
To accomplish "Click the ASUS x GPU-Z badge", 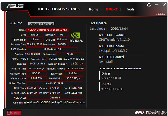I will pyautogui.click(x=41, y=24).
